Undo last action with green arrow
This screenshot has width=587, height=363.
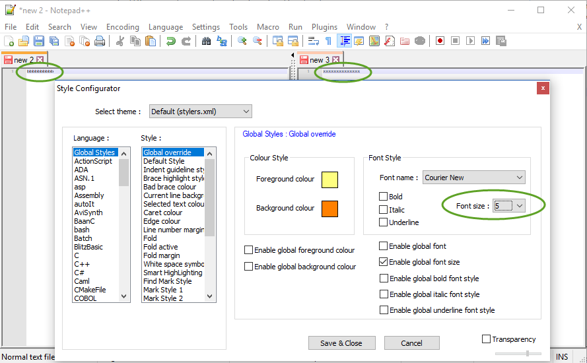pyautogui.click(x=171, y=41)
